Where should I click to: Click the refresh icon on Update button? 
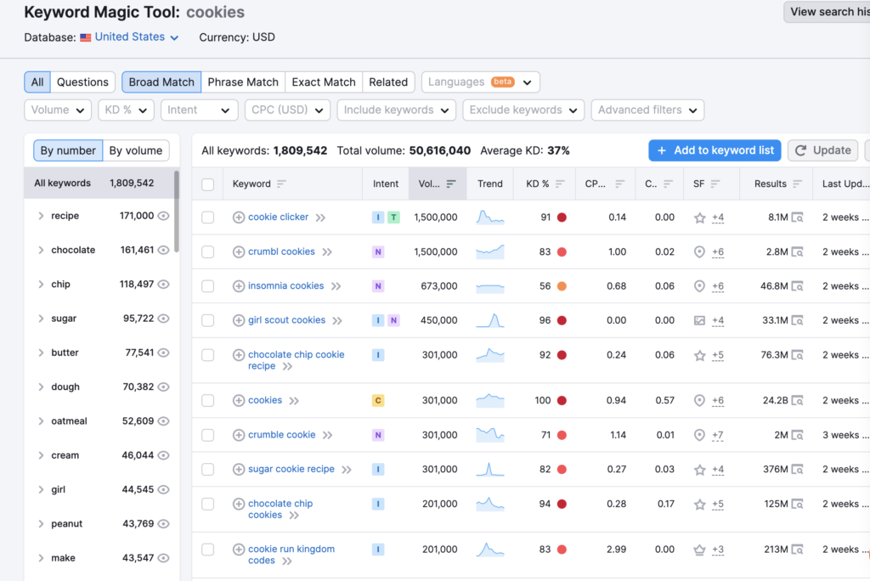tap(800, 150)
